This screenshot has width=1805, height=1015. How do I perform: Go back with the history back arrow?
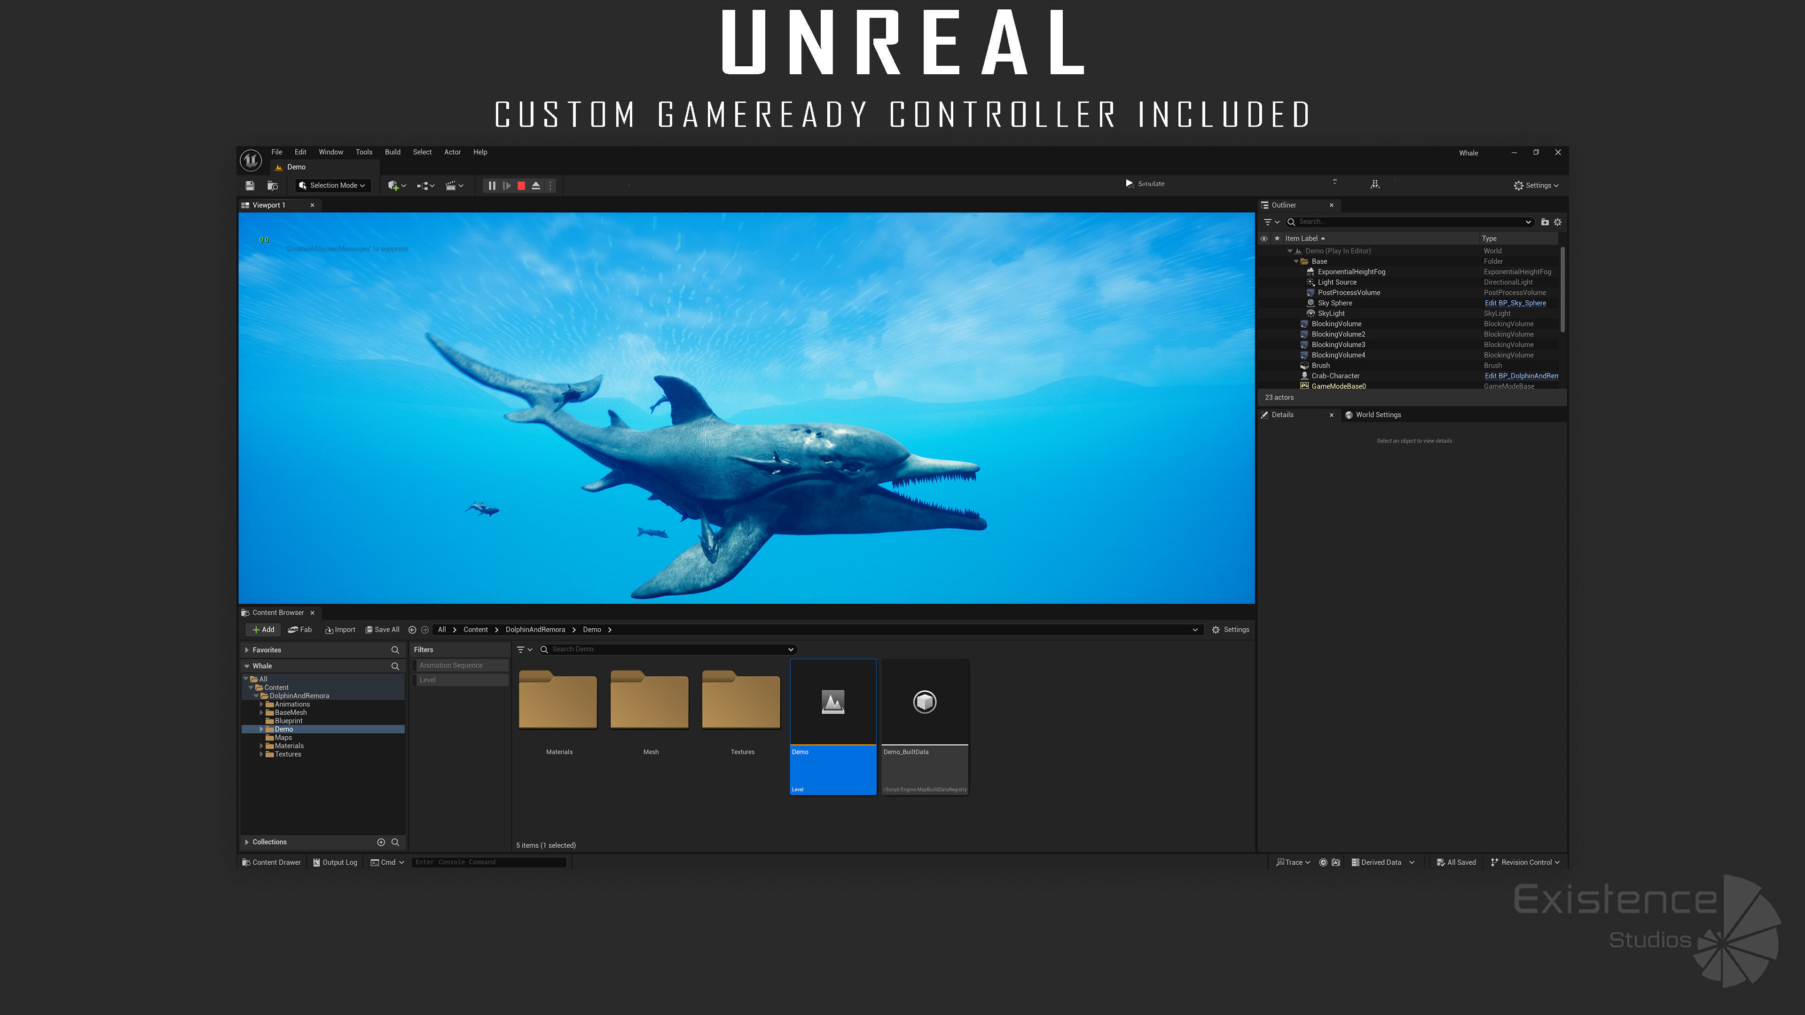point(412,630)
